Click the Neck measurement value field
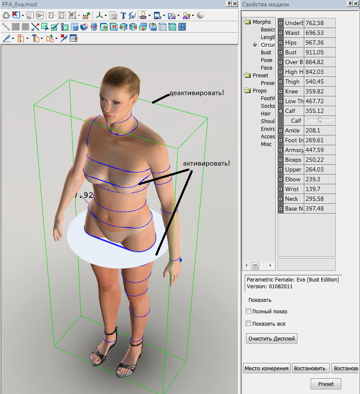 tap(319, 199)
